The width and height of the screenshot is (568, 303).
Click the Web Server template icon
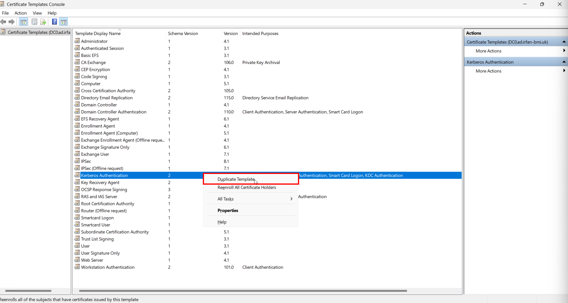click(x=77, y=260)
